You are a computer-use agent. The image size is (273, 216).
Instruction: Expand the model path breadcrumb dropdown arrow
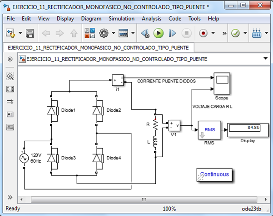[x=266, y=59]
